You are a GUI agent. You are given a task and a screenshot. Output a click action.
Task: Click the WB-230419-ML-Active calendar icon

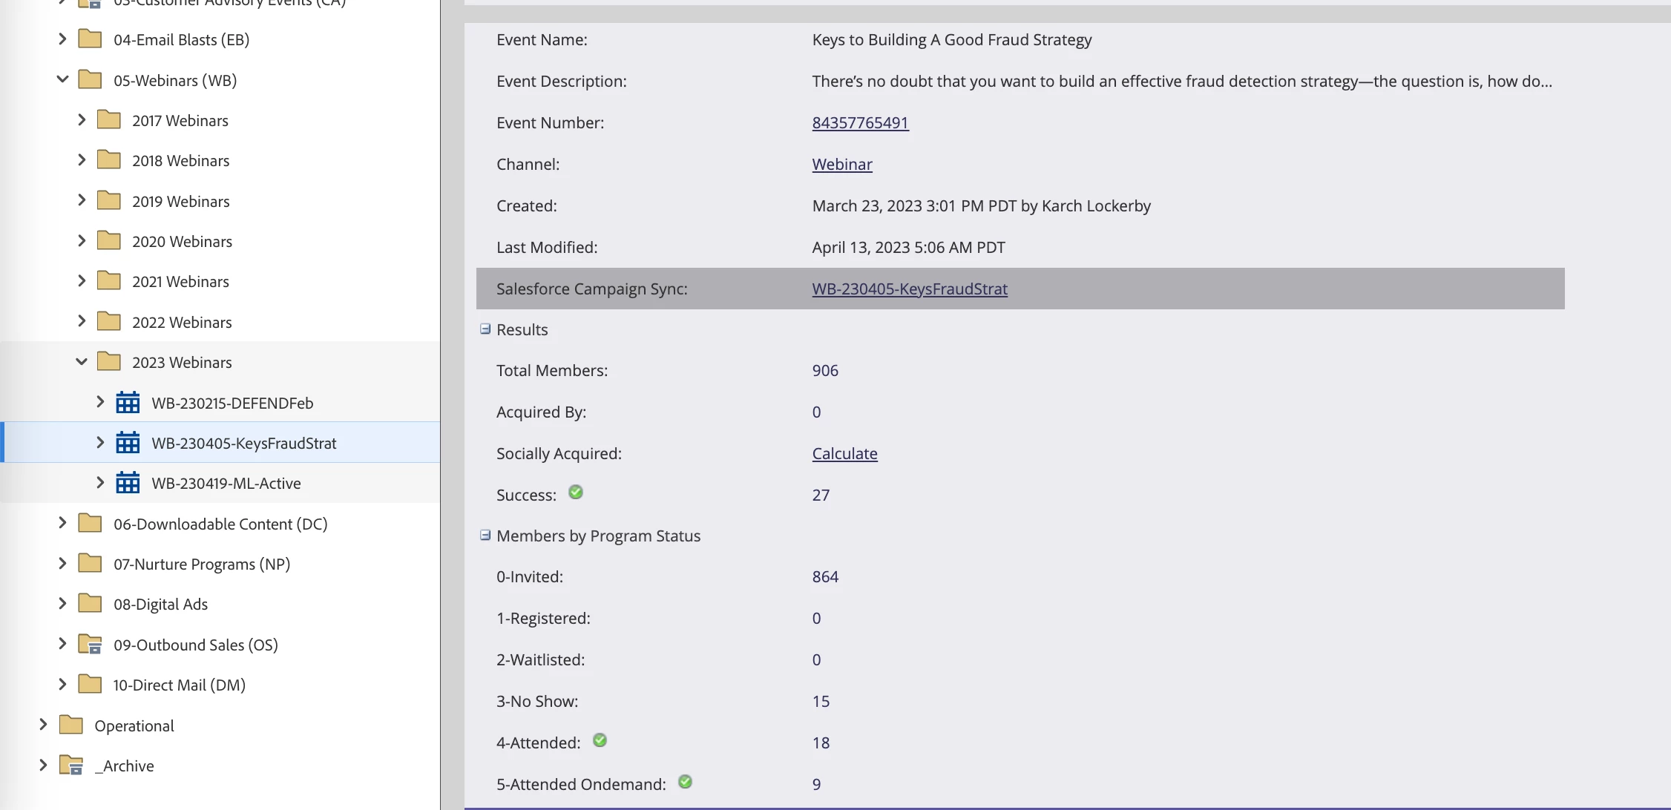(x=128, y=483)
